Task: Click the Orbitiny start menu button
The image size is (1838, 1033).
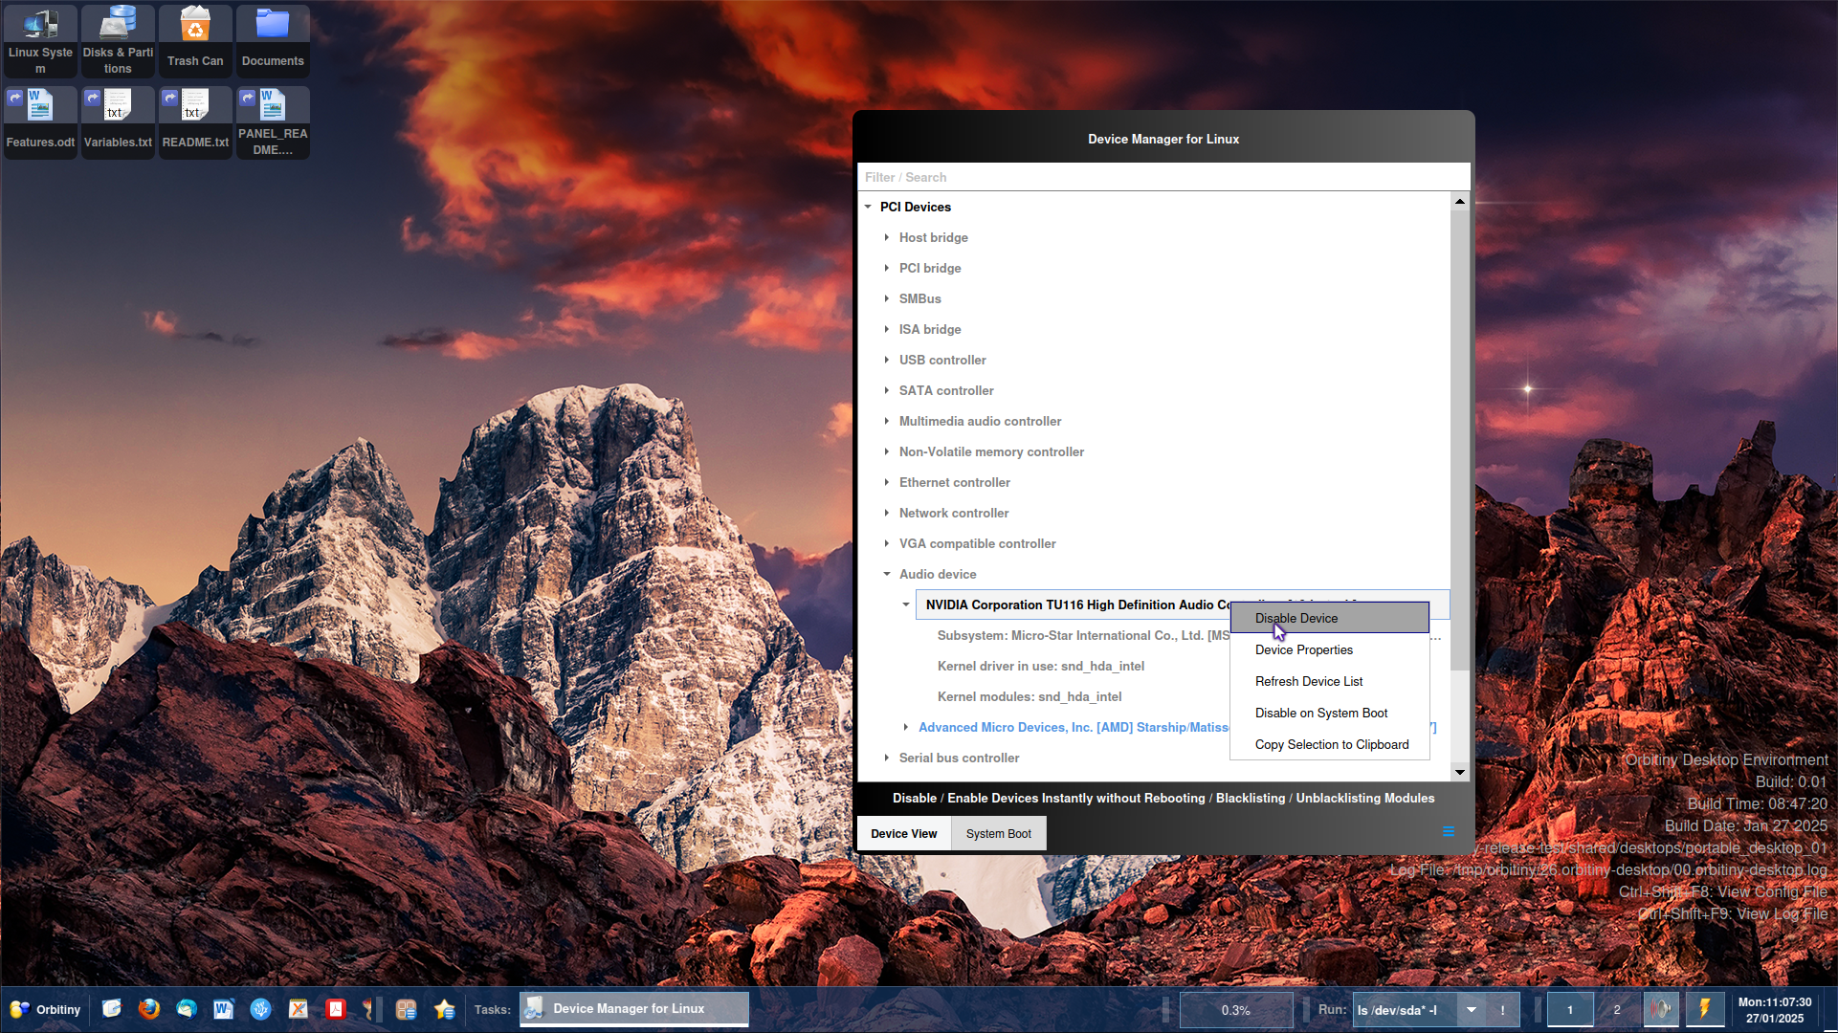Action: point(45,1009)
